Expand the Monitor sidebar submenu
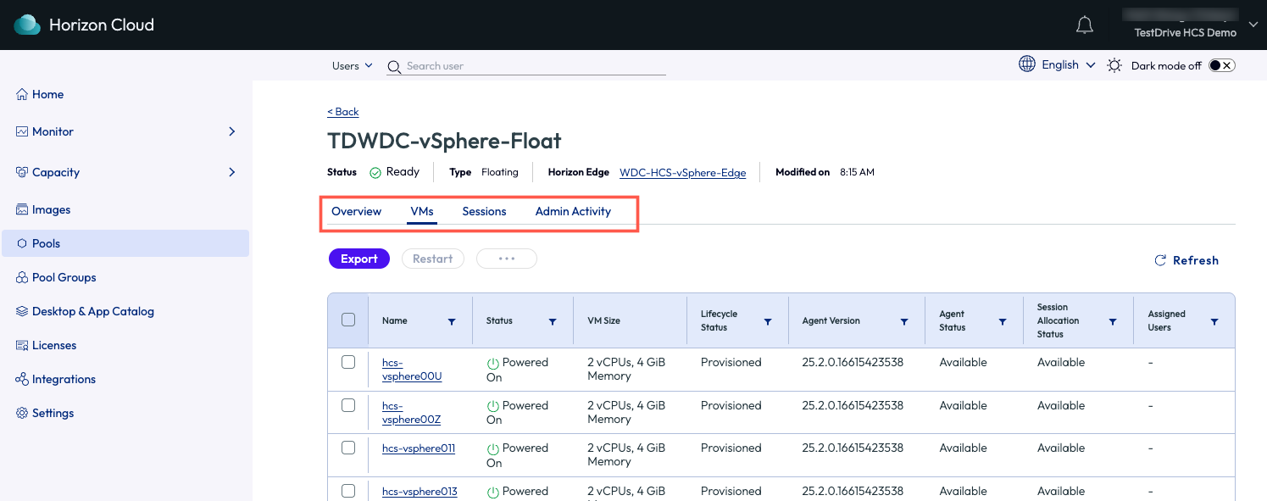This screenshot has width=1267, height=501. click(232, 131)
